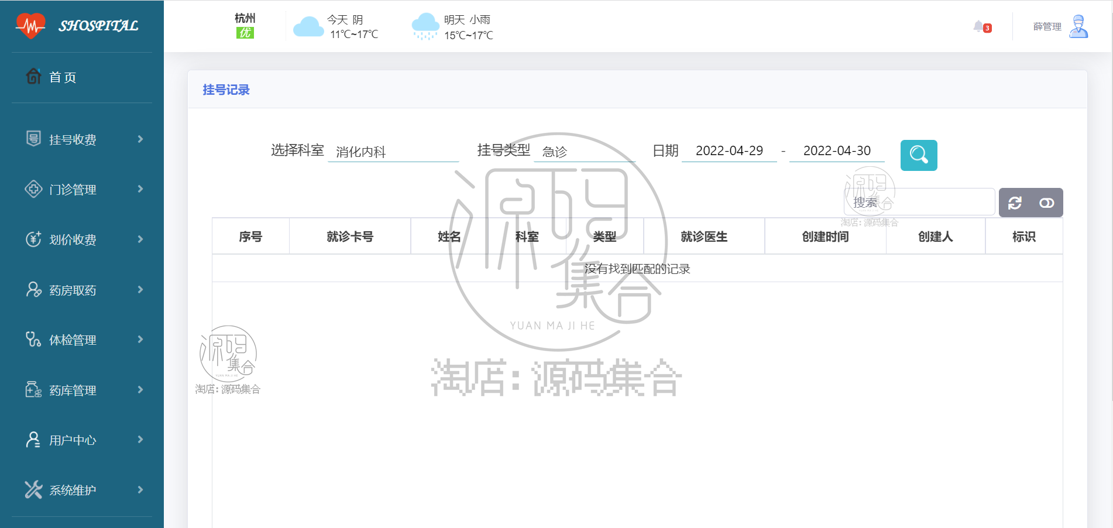The image size is (1113, 528).
Task: Open the notification bell with badge 3
Action: click(981, 27)
